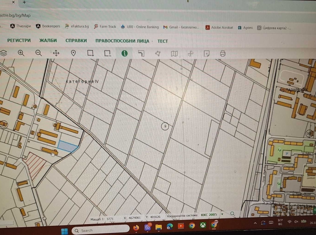Open the folded map icon tool
Viewport: 316px width, 235px height.
174,54
